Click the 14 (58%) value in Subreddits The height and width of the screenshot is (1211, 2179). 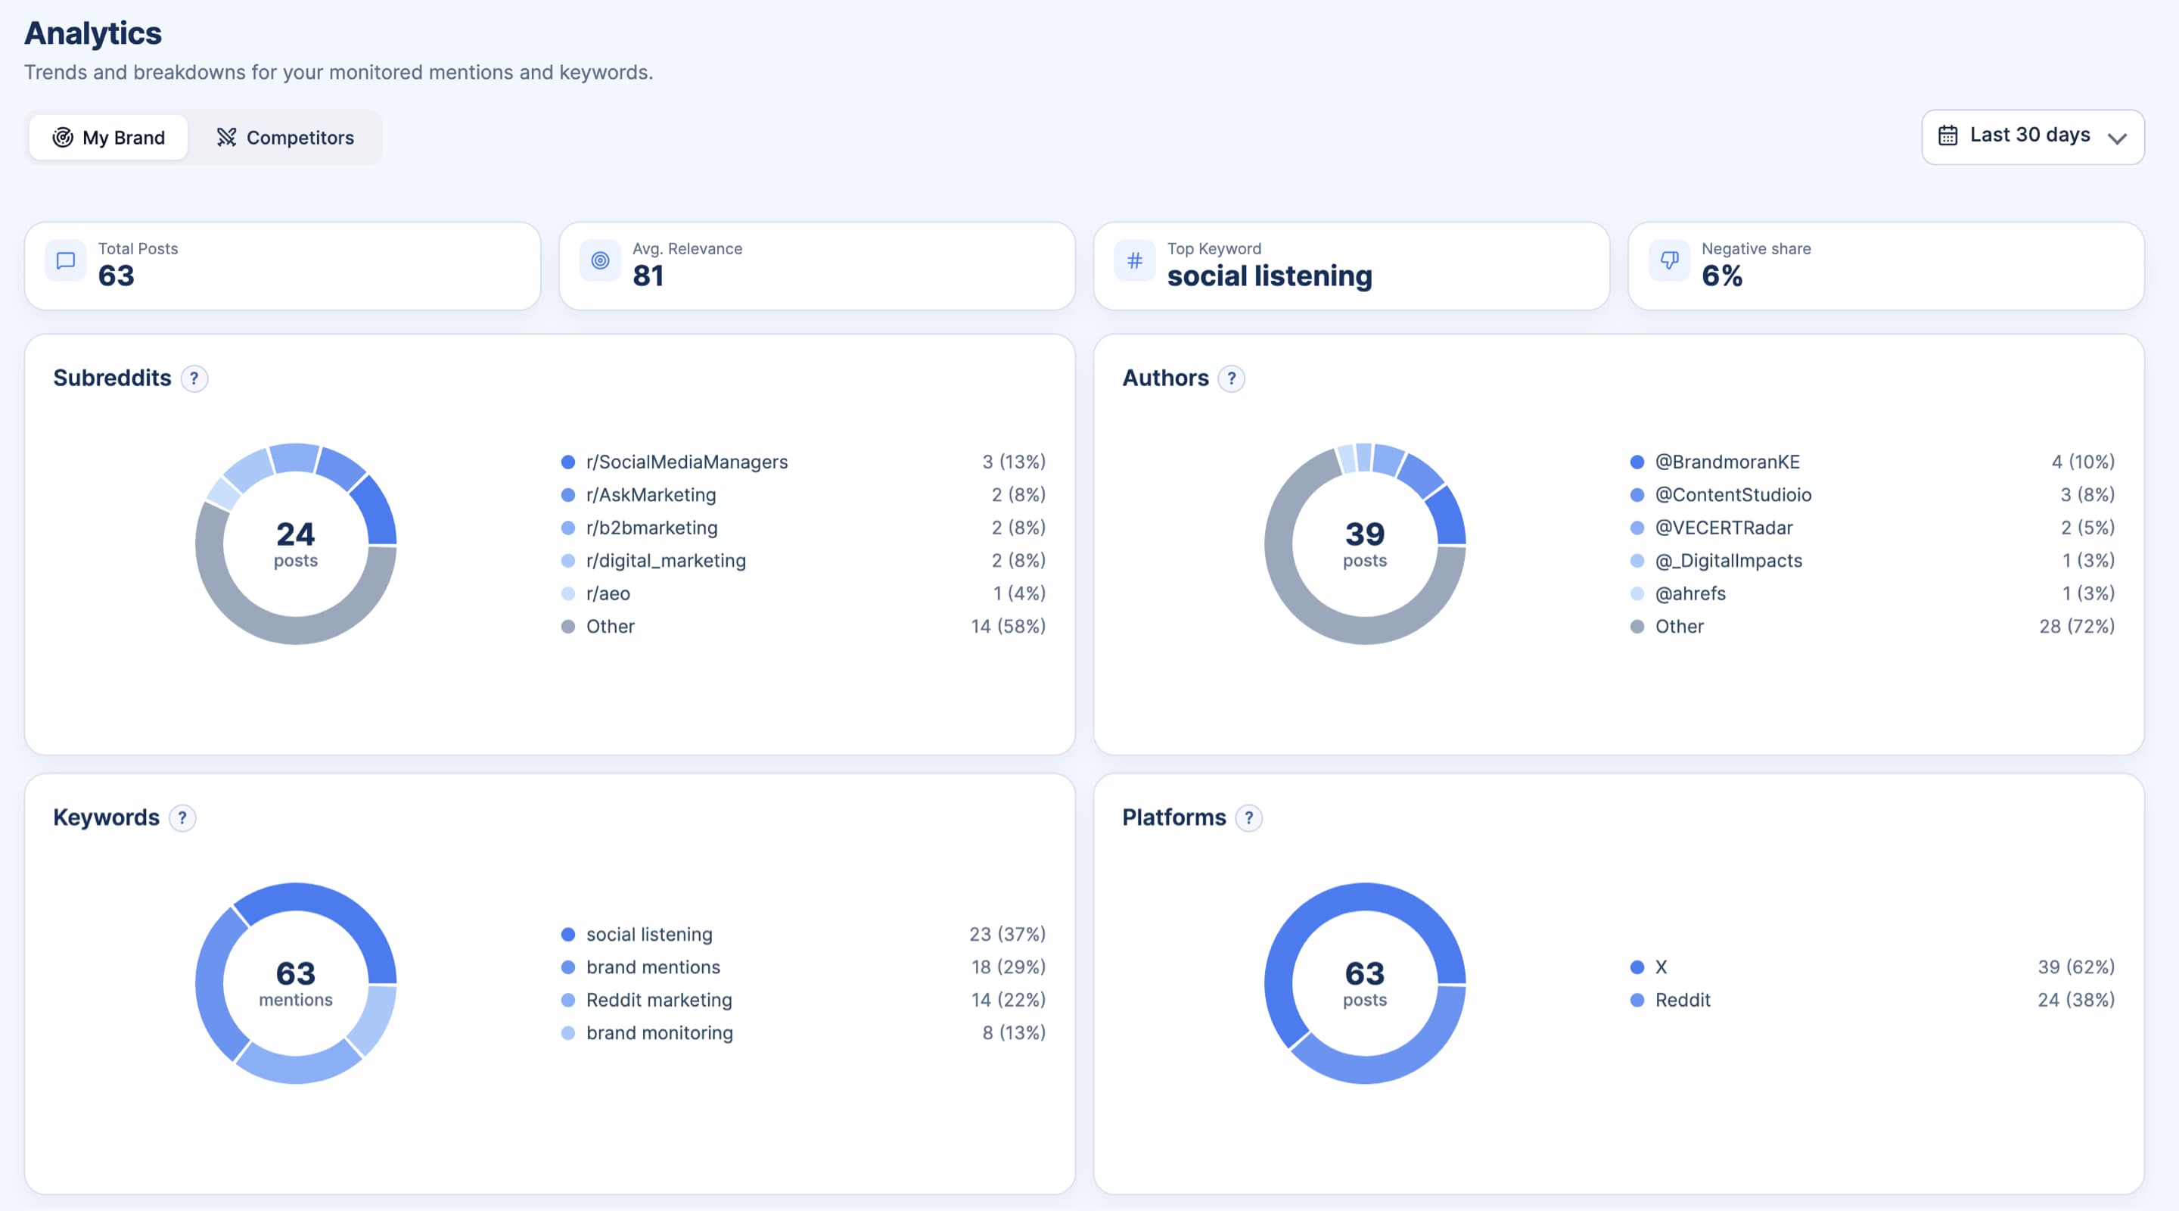pos(1009,627)
